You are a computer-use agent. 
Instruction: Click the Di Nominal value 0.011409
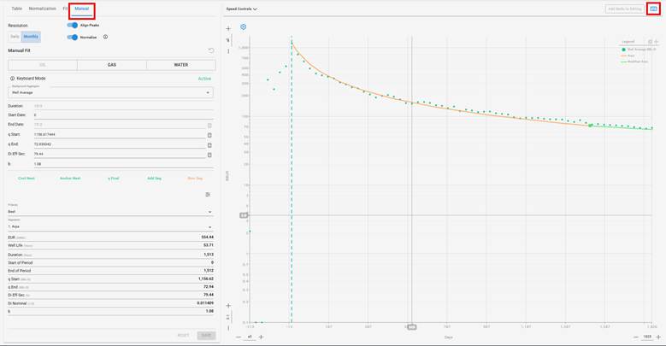pos(205,303)
